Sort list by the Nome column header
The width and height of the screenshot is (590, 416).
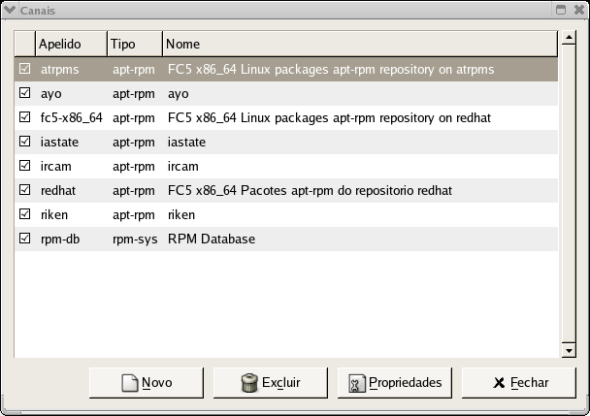[x=359, y=45]
